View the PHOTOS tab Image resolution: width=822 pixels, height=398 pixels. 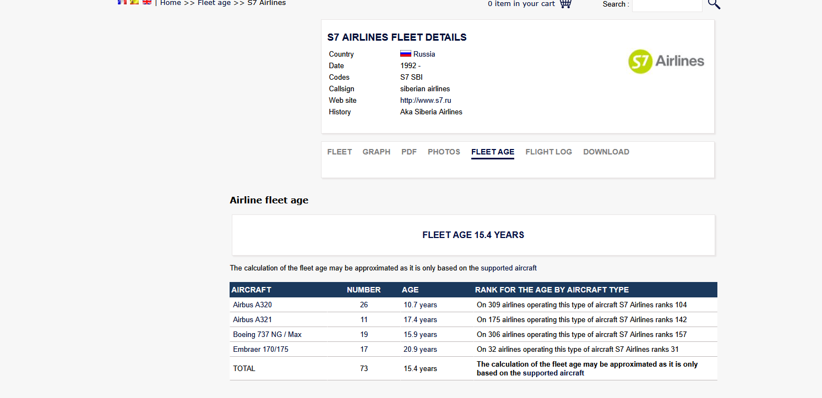click(444, 152)
